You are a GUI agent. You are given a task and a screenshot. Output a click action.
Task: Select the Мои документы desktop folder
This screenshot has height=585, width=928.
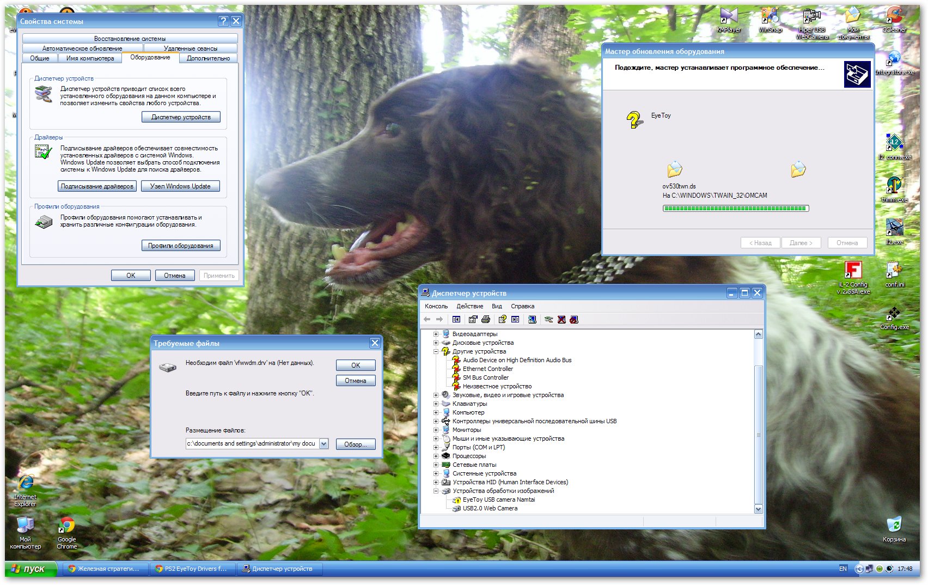[853, 24]
